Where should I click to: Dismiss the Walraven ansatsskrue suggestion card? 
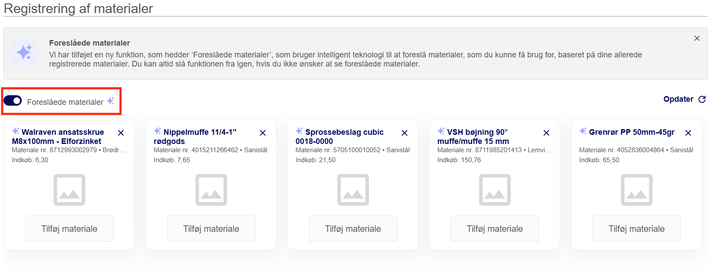pos(121,133)
